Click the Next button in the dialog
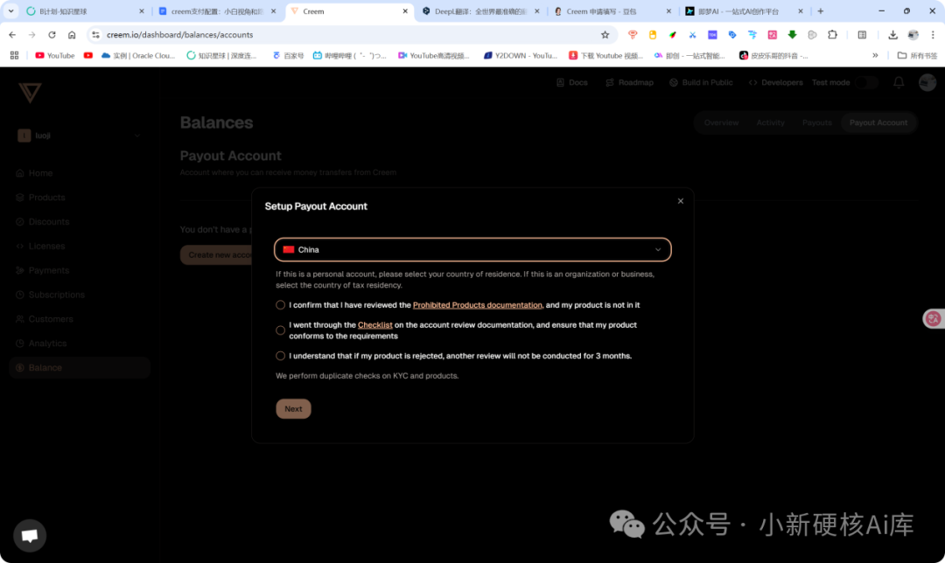 point(293,408)
